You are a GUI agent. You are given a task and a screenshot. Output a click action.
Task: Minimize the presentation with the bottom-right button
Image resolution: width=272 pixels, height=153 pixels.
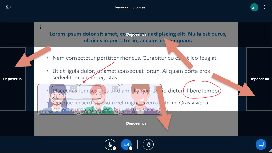pos(261,144)
